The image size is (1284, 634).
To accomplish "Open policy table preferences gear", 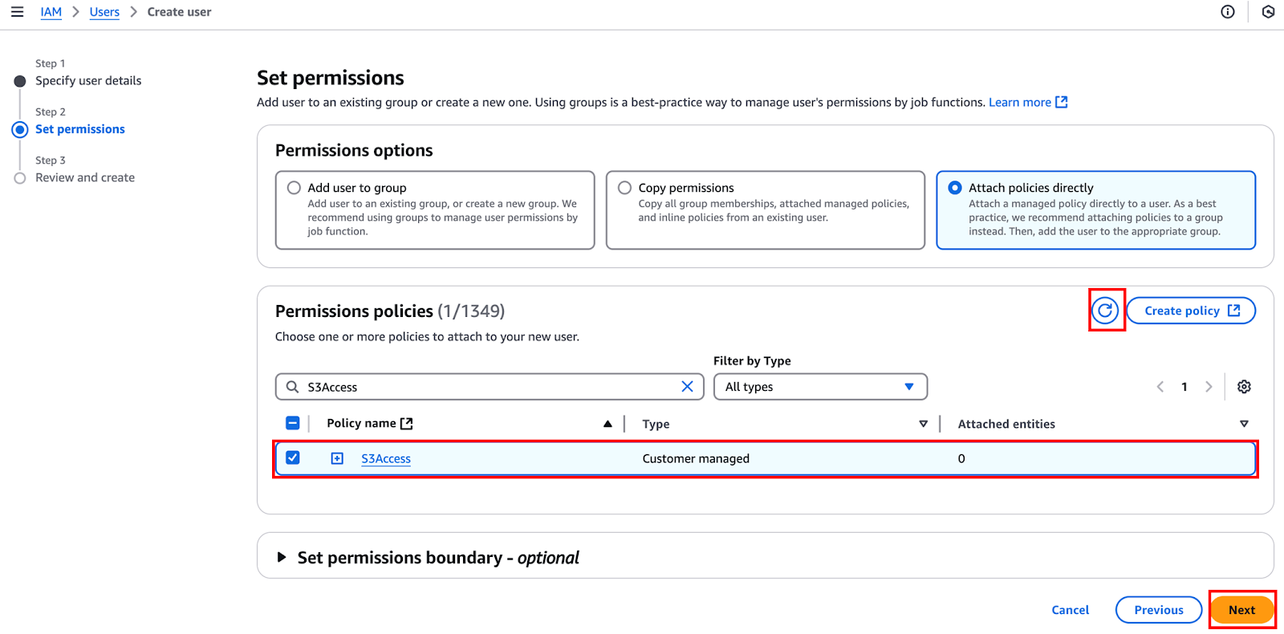I will click(x=1244, y=387).
